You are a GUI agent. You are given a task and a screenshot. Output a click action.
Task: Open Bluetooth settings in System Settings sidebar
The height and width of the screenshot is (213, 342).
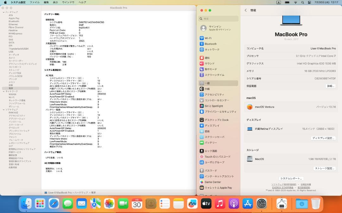[211, 44]
